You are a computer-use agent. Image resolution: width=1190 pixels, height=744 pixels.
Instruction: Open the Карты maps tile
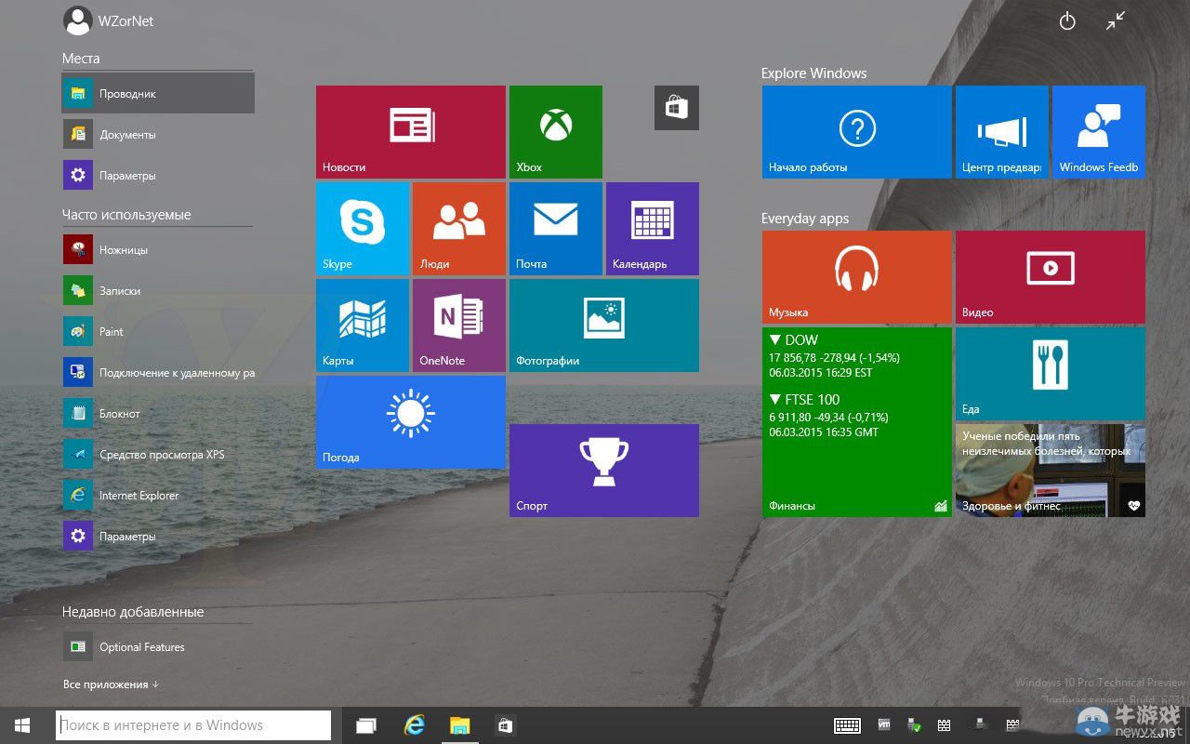pyautogui.click(x=363, y=325)
